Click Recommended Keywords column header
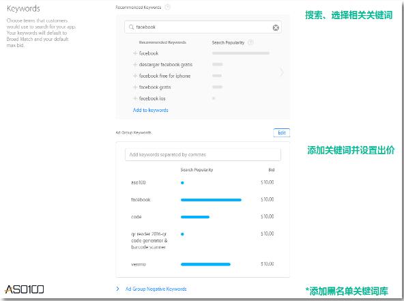Viewport: 404px width, 301px height. pos(162,42)
